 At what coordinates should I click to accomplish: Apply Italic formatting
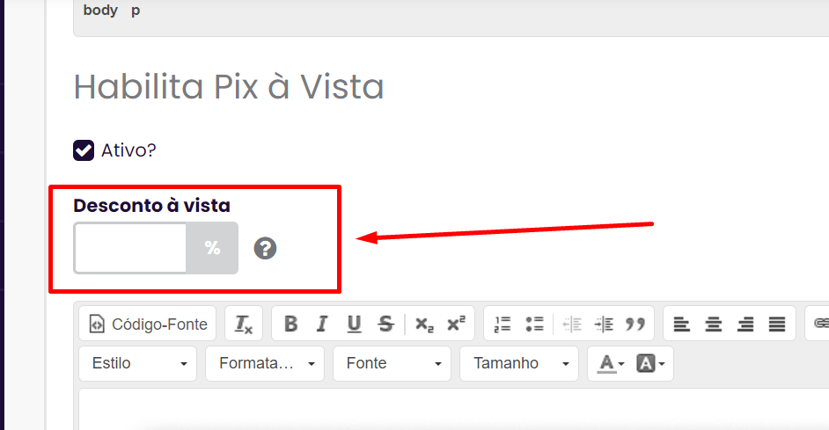(322, 324)
